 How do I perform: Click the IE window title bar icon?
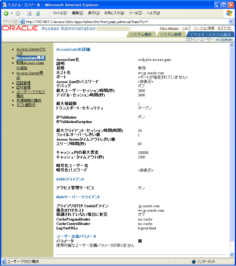pos(4,5)
